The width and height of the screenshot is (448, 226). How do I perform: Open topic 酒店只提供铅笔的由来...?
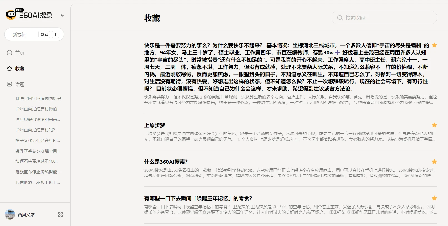click(x=38, y=119)
